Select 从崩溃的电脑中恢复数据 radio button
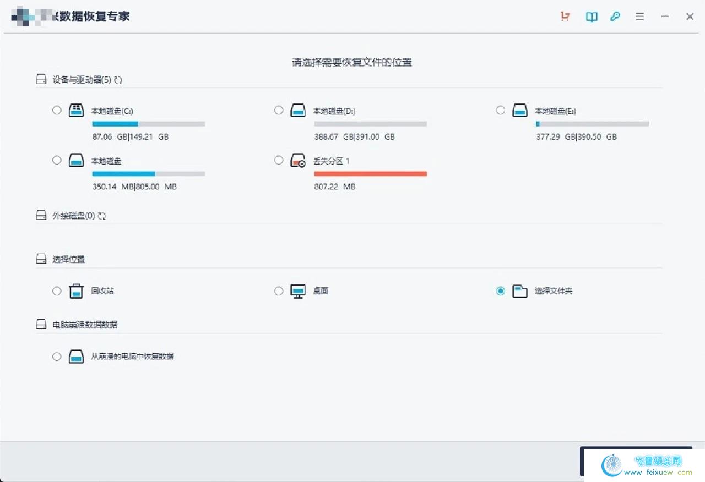 57,357
